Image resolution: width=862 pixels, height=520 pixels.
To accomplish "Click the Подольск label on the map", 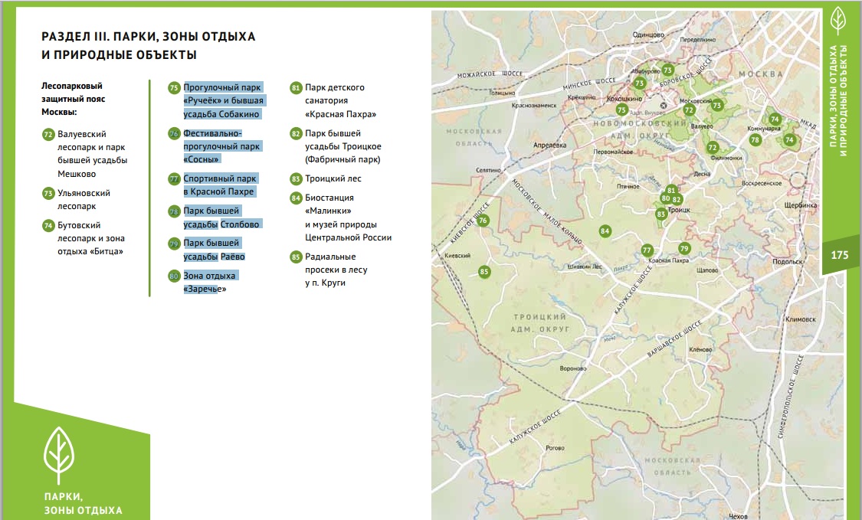I will 787,262.
